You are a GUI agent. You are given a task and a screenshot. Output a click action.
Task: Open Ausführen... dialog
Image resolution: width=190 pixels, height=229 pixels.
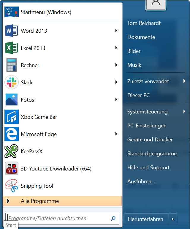[x=141, y=181]
